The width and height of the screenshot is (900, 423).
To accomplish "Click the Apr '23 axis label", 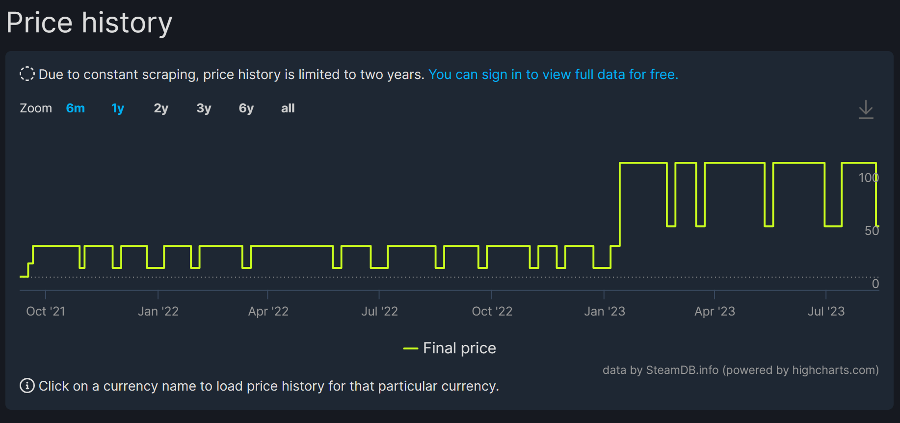I will pos(715,311).
